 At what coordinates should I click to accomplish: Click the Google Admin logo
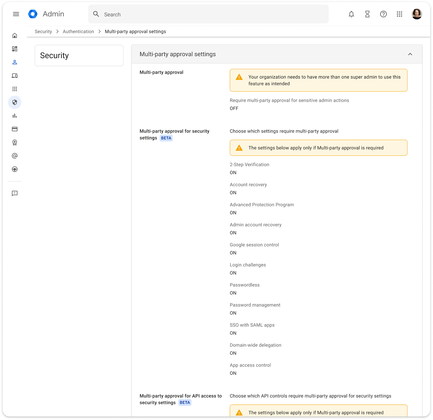tap(33, 14)
